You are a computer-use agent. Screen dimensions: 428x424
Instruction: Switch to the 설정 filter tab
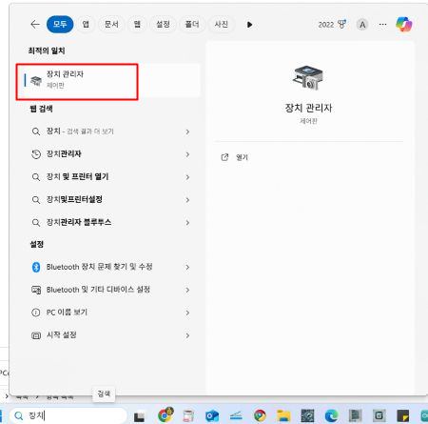(x=163, y=24)
